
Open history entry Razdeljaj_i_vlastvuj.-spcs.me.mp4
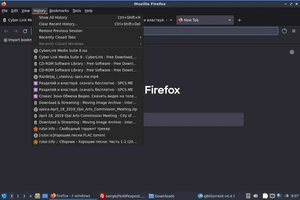[x=87, y=77]
